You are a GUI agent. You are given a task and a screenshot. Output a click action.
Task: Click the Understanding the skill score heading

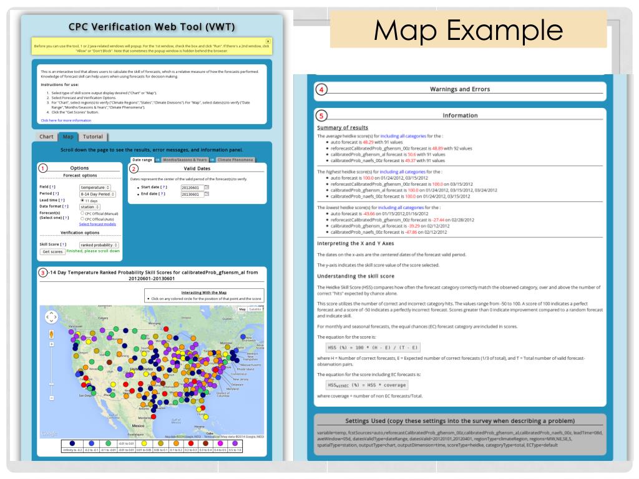pyautogui.click(x=355, y=276)
